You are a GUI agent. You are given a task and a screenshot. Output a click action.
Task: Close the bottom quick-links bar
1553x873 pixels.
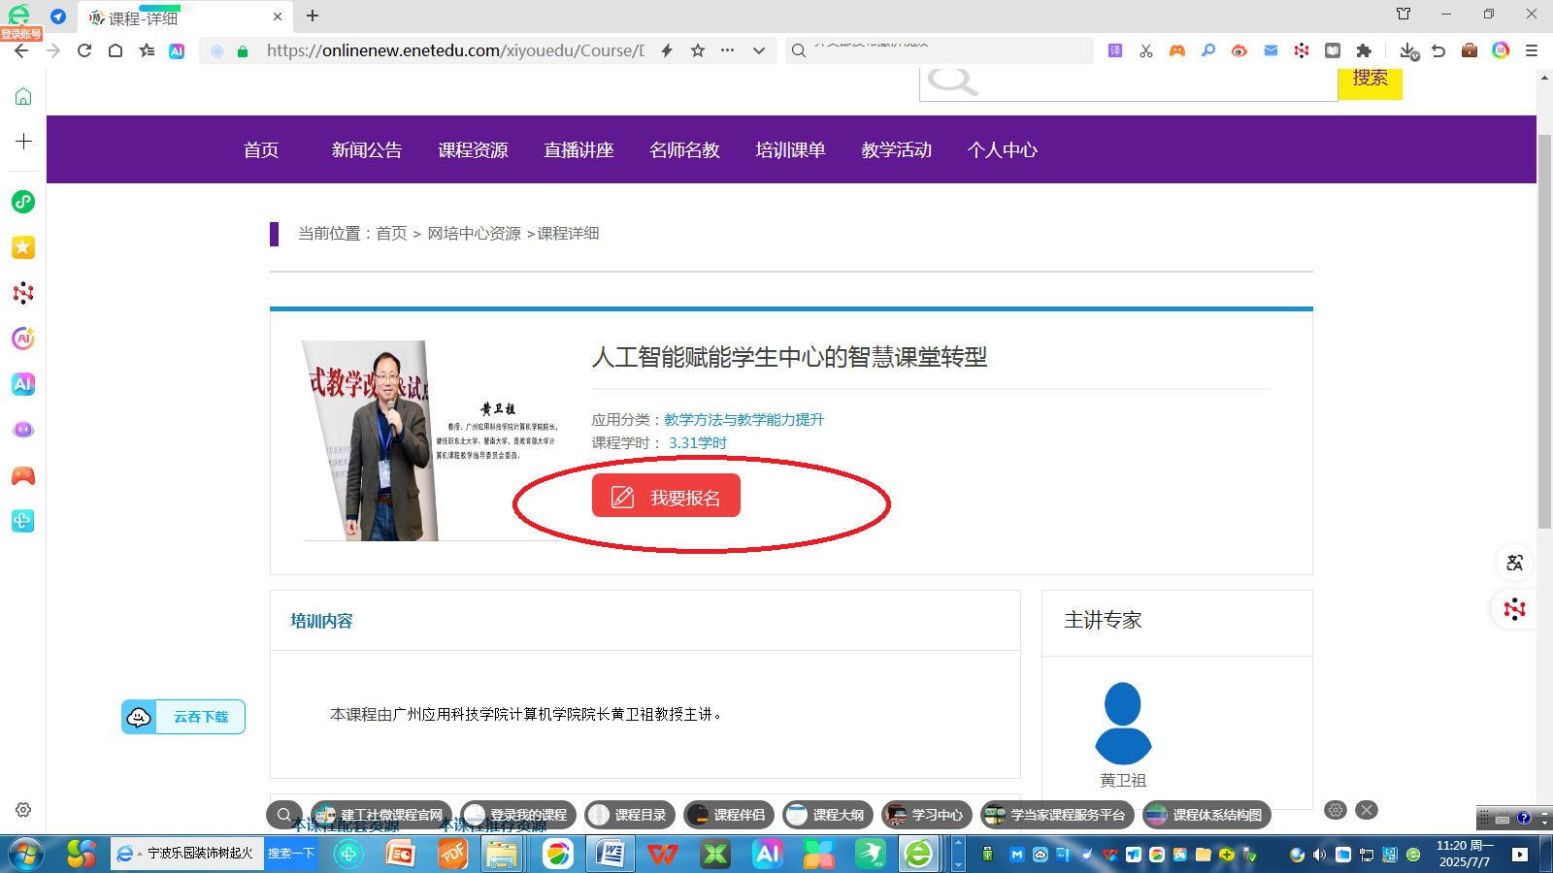tap(1367, 810)
